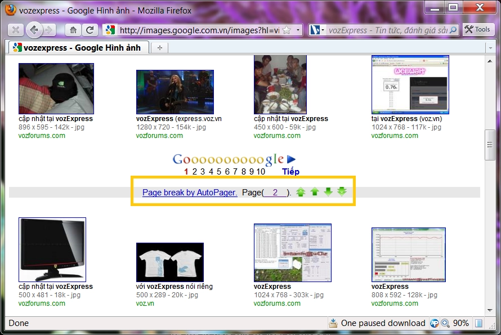The height and width of the screenshot is (335, 501).
Task: Click vertical scrollbar down arrow
Action: (490, 310)
